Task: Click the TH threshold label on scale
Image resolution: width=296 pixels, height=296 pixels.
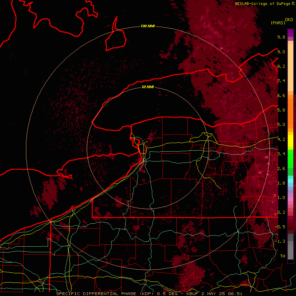Action: point(283,256)
